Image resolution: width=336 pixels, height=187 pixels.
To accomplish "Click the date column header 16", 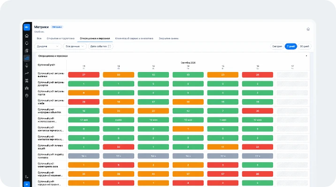I will [x=258, y=67].
